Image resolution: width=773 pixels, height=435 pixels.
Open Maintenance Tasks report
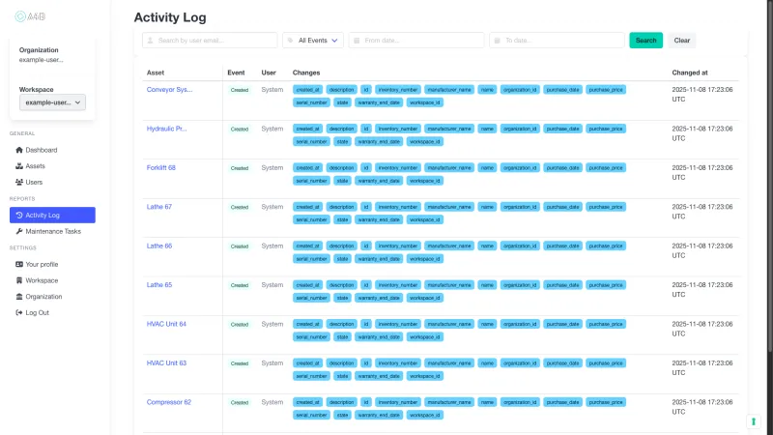52,231
